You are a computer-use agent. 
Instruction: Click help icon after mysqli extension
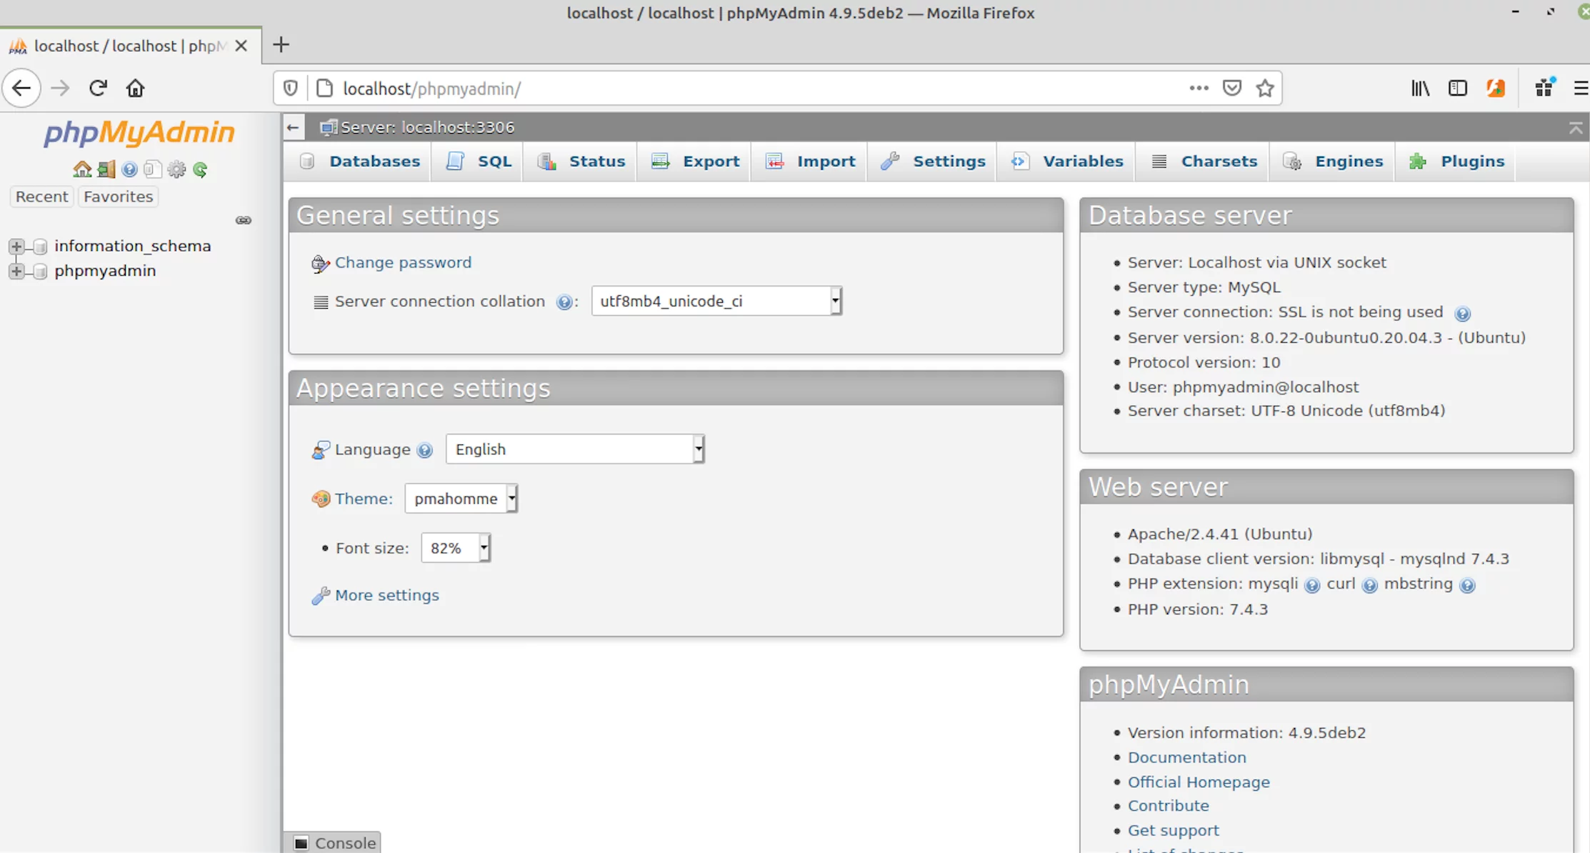click(1311, 585)
